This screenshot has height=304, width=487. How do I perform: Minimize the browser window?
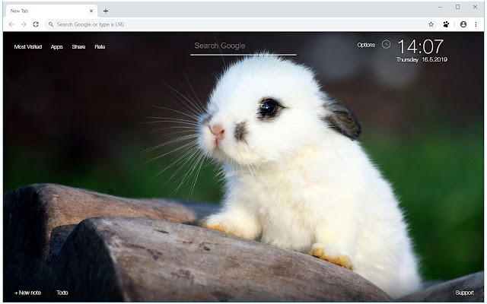pyautogui.click(x=440, y=7)
